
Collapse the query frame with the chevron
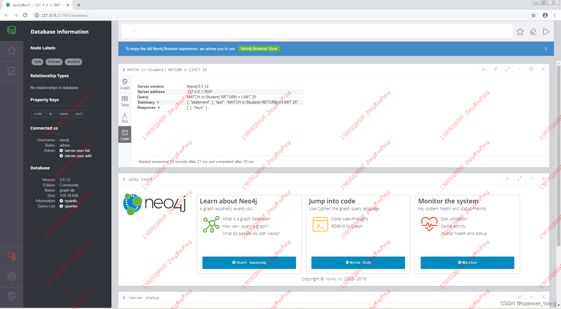519,69
